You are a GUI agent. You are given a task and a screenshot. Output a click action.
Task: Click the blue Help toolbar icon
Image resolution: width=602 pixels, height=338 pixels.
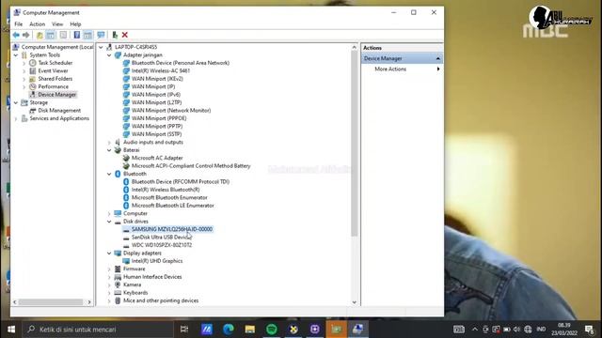click(x=77, y=36)
